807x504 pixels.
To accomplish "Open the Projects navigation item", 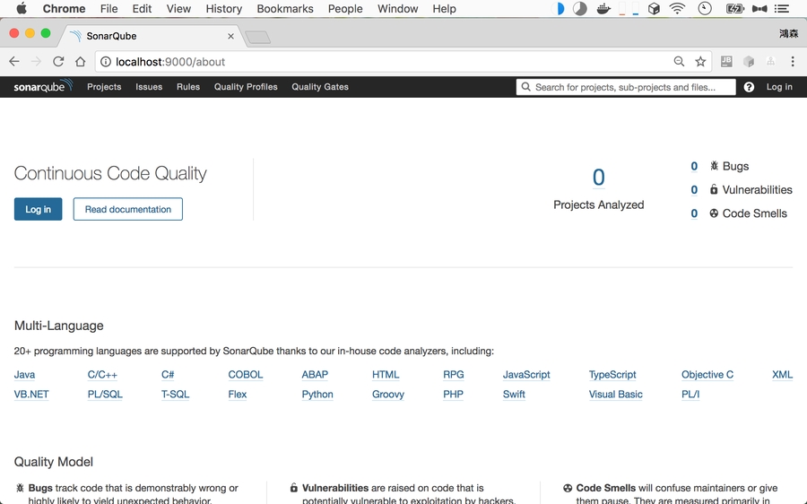I will (x=104, y=87).
